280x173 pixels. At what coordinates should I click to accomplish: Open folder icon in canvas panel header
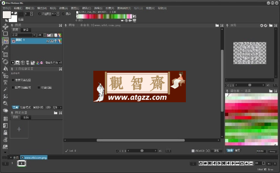tap(217, 25)
